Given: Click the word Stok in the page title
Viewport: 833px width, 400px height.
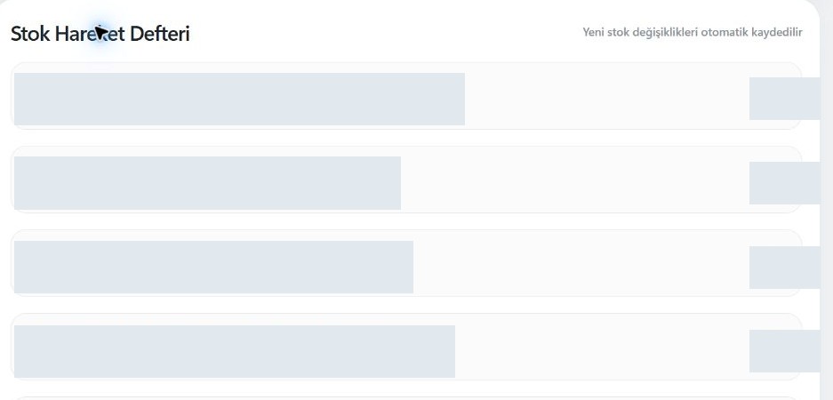Looking at the screenshot, I should point(30,34).
